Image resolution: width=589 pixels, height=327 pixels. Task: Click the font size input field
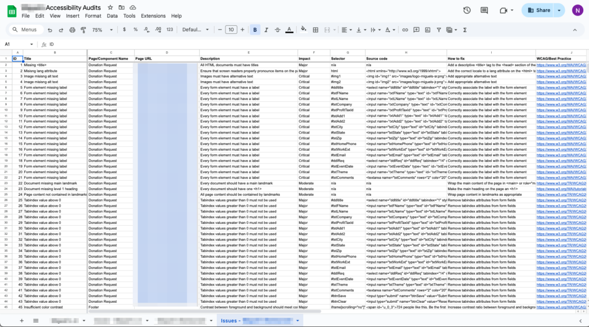[x=231, y=29]
